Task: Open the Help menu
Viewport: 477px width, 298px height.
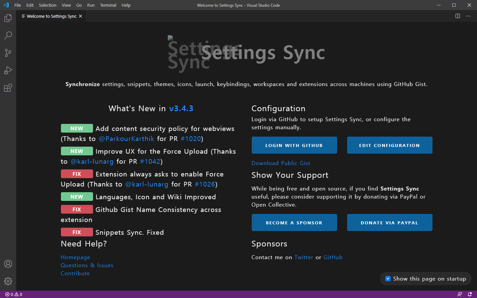Action: pyautogui.click(x=126, y=5)
